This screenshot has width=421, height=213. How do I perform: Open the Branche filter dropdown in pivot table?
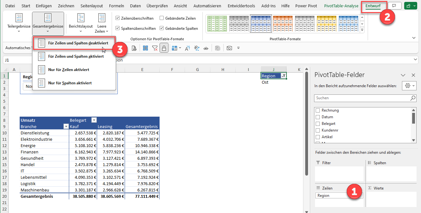tap(66, 127)
